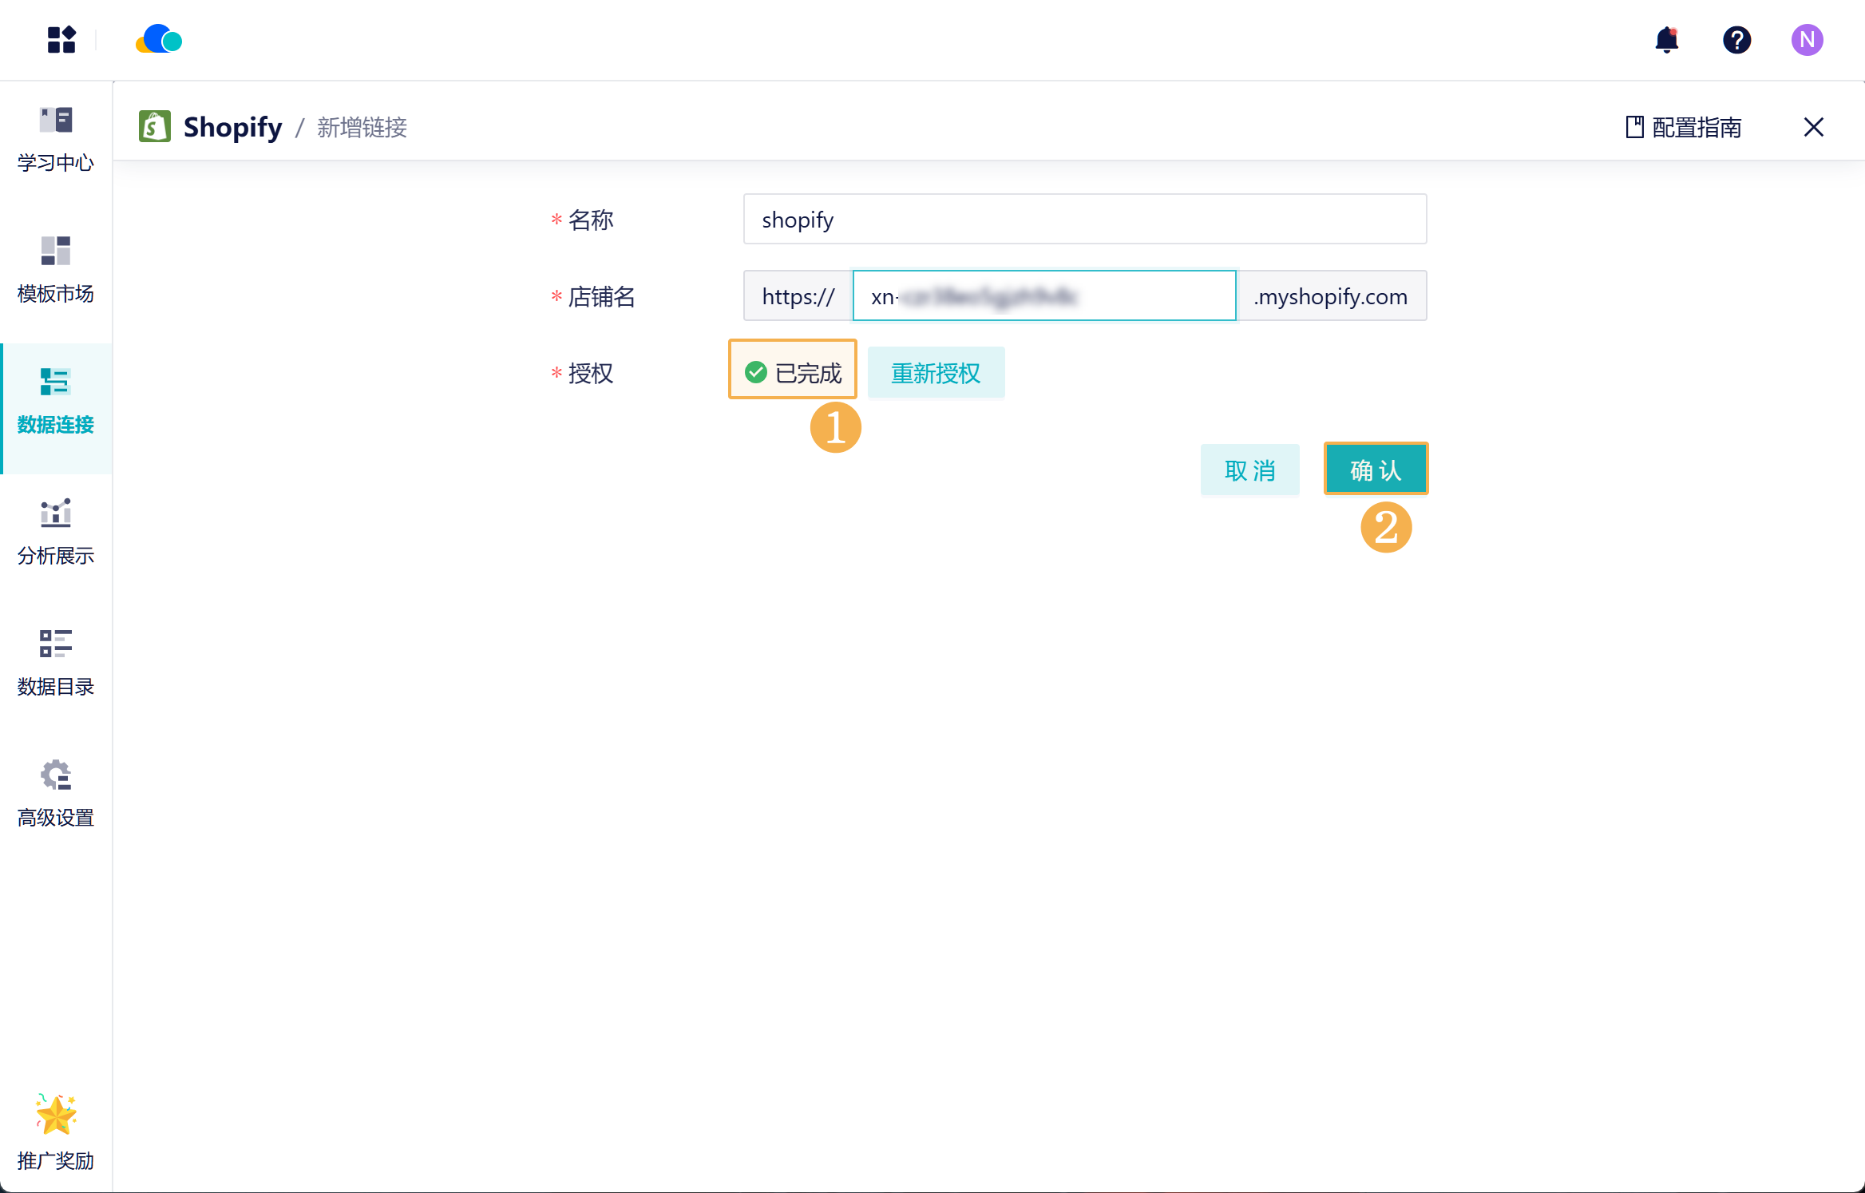Click the cloud logo in header
Screen dimensions: 1865x1193
(x=159, y=40)
